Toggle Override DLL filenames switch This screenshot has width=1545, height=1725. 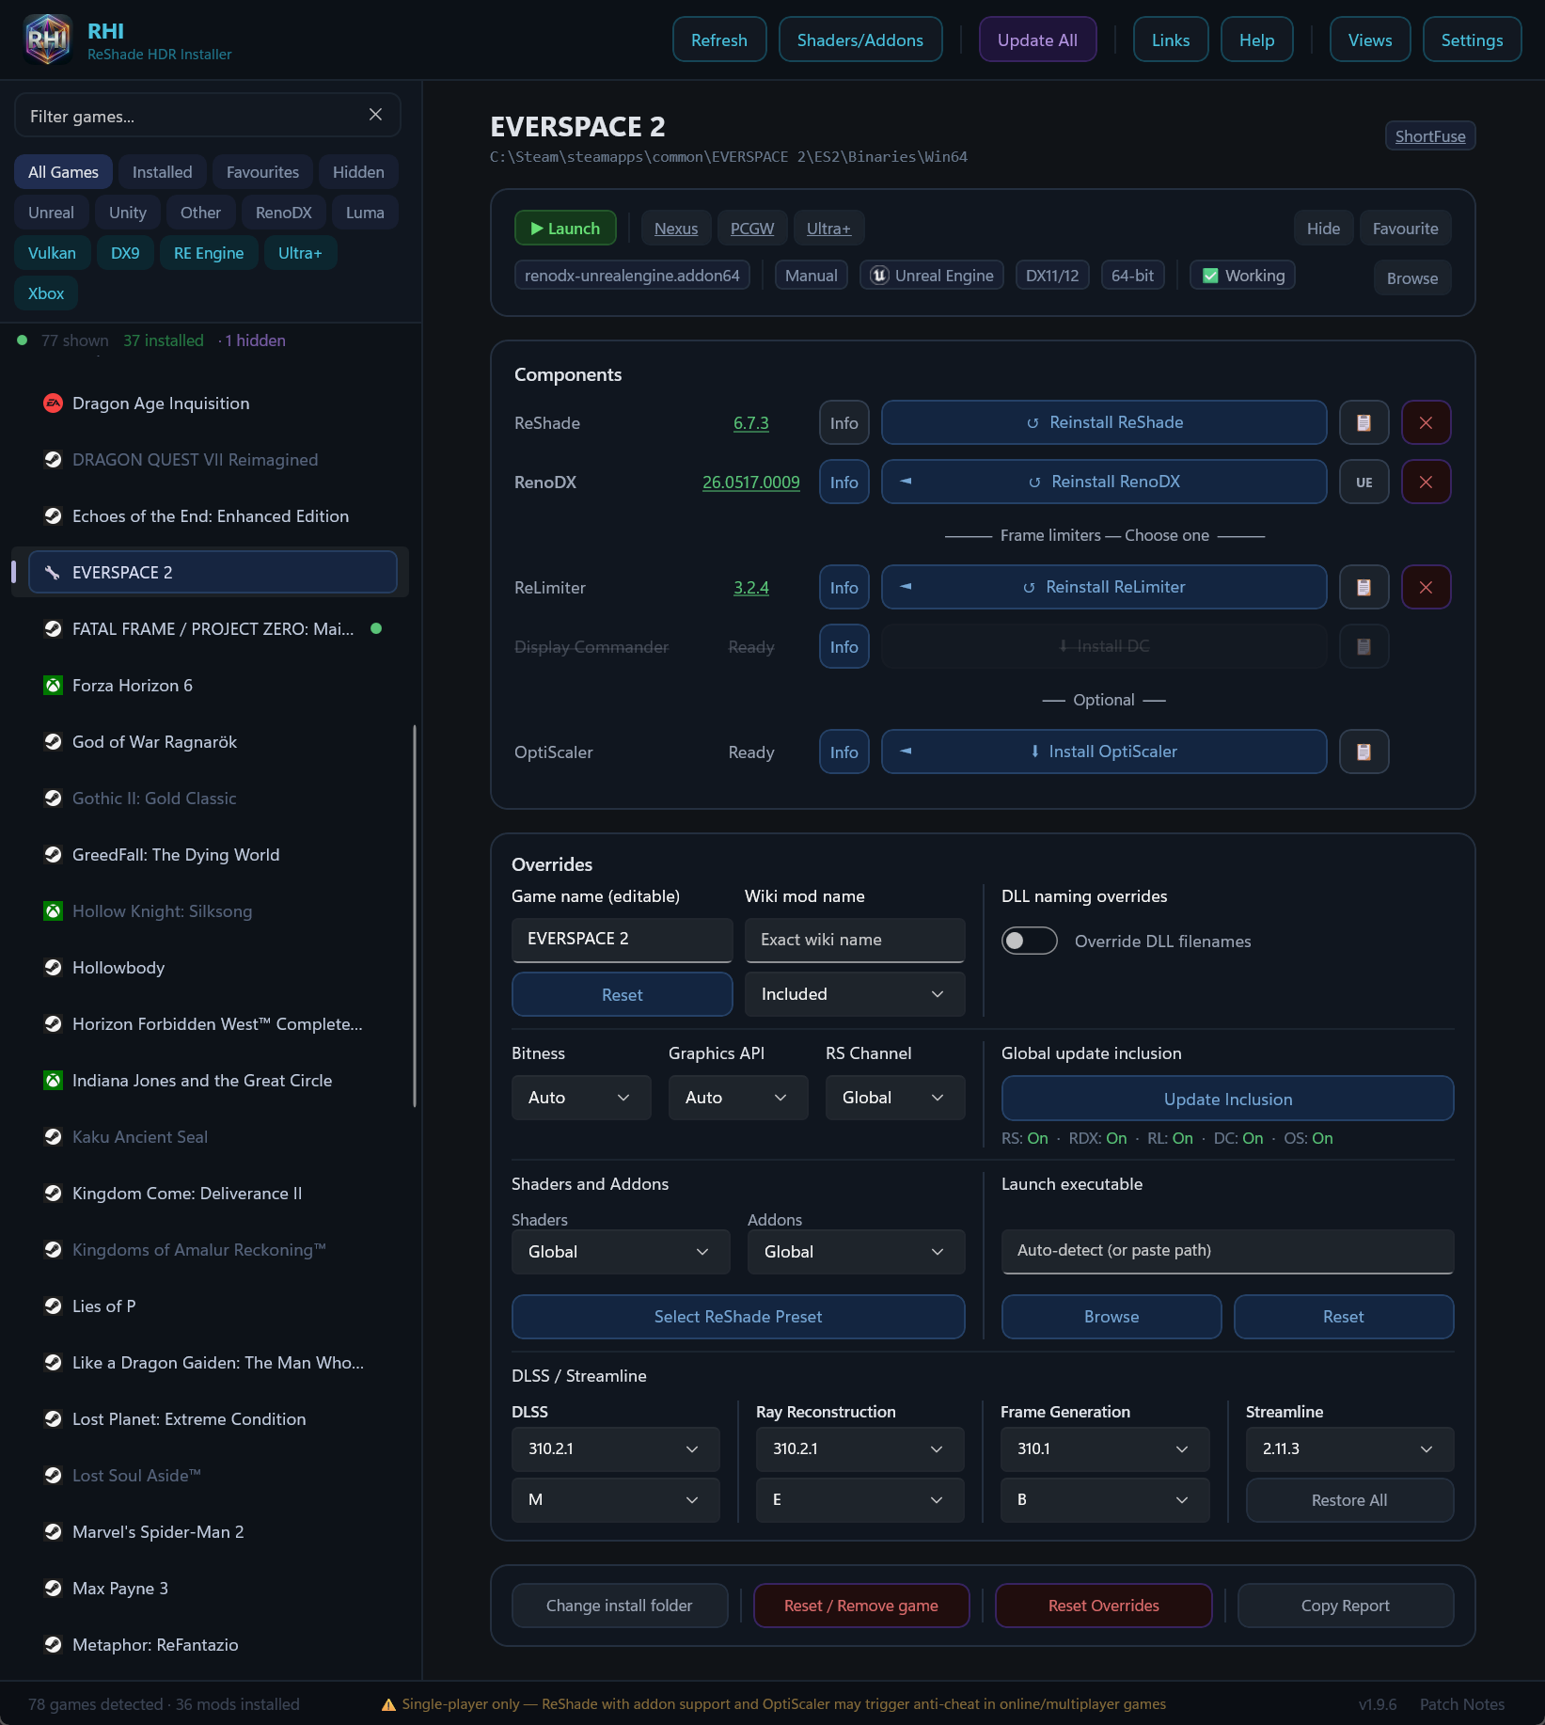pyautogui.click(x=1030, y=941)
